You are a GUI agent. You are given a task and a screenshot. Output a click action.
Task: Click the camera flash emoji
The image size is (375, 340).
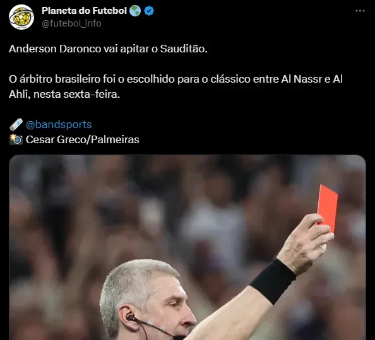[16, 139]
